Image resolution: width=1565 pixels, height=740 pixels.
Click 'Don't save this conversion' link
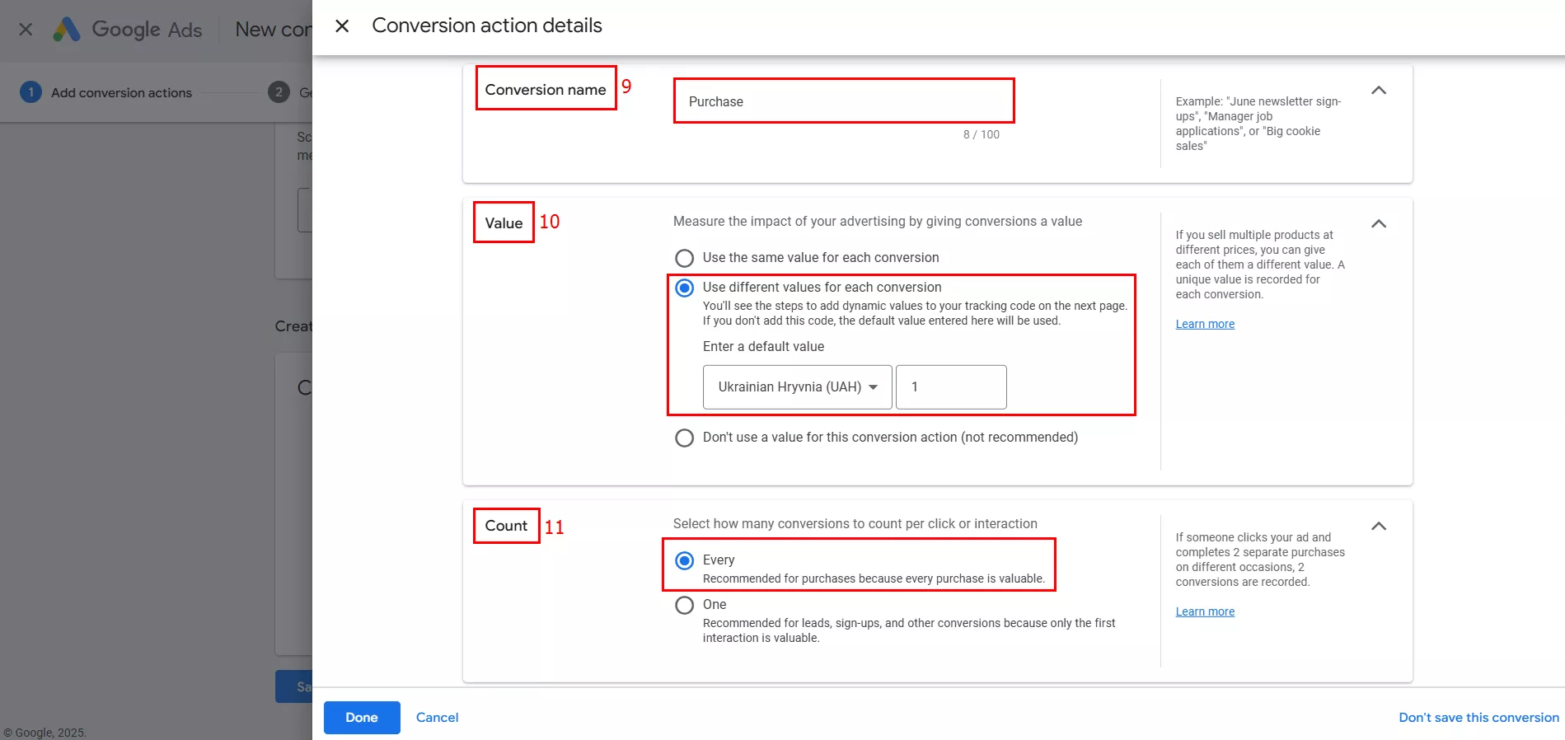click(x=1478, y=718)
